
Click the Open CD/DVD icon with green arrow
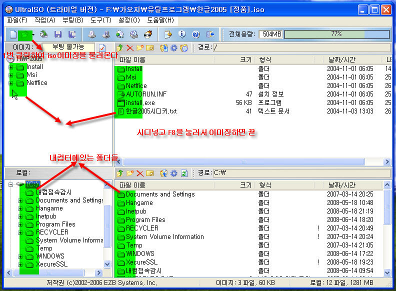[x=44, y=34]
